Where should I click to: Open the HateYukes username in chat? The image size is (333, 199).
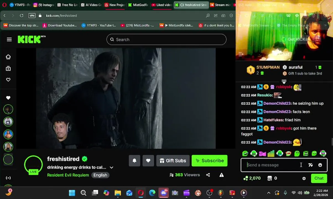pos(273,120)
